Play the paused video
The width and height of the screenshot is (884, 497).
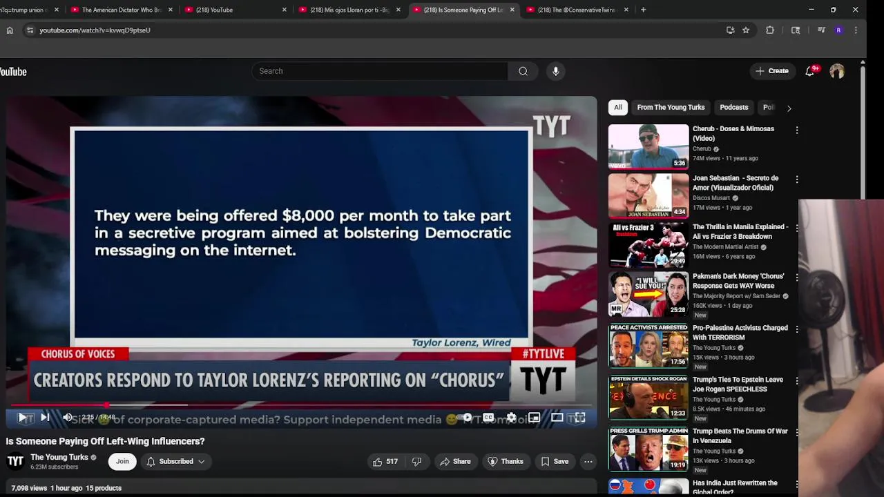tap(22, 417)
